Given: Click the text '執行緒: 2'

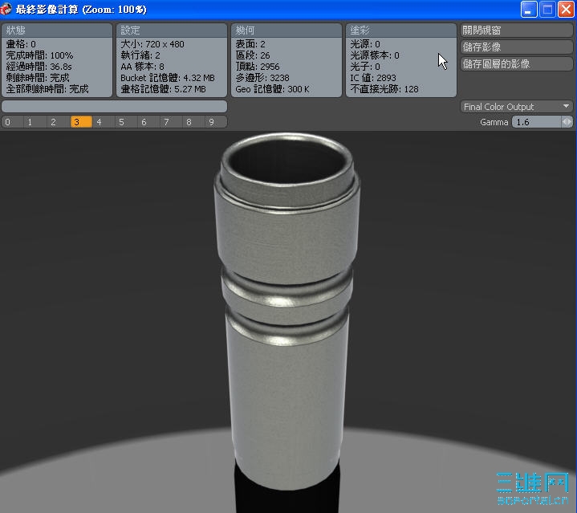Looking at the screenshot, I should [x=140, y=55].
